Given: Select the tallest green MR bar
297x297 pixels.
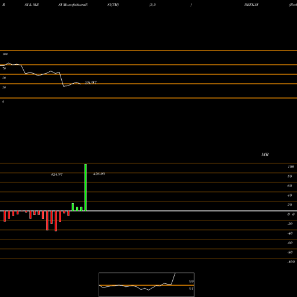Looking at the screenshot, I should pyautogui.click(x=86, y=187).
